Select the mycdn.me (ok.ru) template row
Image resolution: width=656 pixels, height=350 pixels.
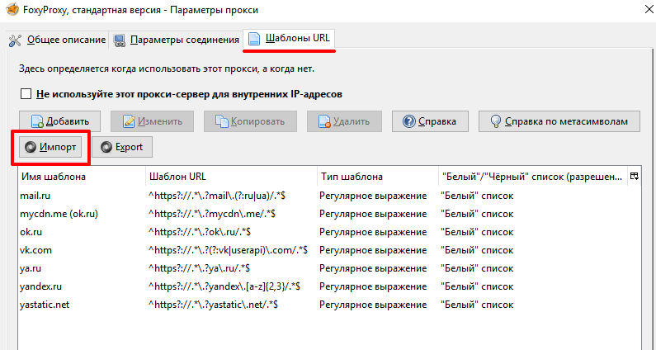[329, 214]
